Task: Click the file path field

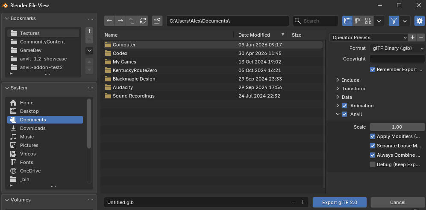Action: 228,21
